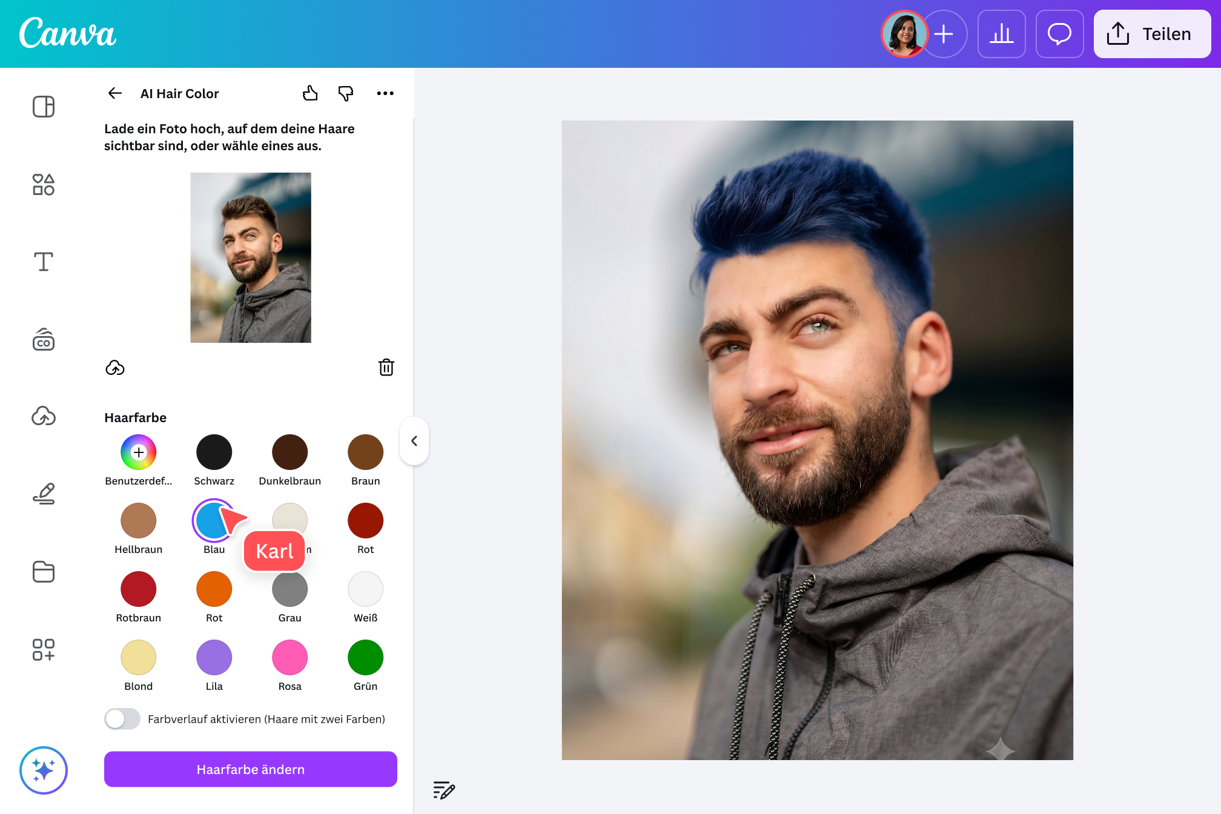Open the Magic AI sparkle button
Screen dimensions: 1221x814
(x=44, y=770)
